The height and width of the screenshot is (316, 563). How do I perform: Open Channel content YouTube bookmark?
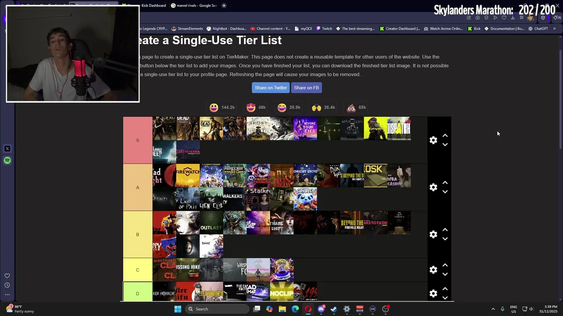tap(271, 29)
